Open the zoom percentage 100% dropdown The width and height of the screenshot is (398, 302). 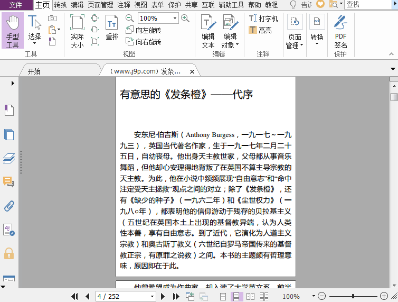175,19
